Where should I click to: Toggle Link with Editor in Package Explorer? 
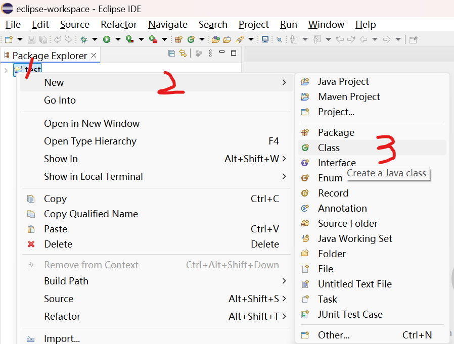coord(183,53)
